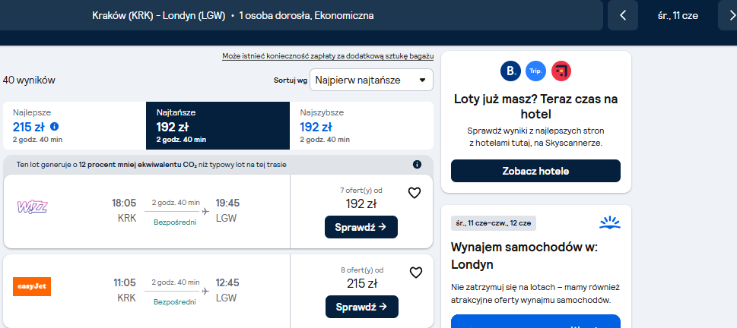This screenshot has height=328, width=737.
Task: Save the easyJet flight with heart icon
Action: tap(416, 273)
